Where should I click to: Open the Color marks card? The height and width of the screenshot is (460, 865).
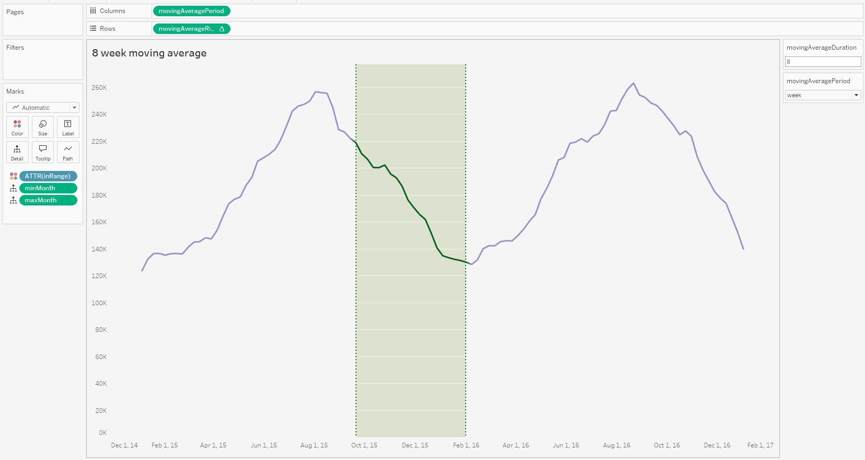17,127
